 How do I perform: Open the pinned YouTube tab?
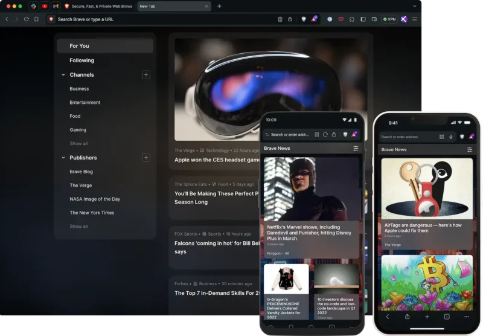click(x=45, y=6)
